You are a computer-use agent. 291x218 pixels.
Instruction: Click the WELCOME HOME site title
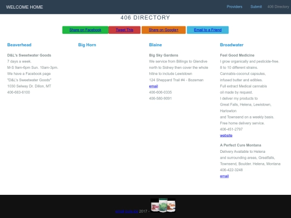point(24,7)
